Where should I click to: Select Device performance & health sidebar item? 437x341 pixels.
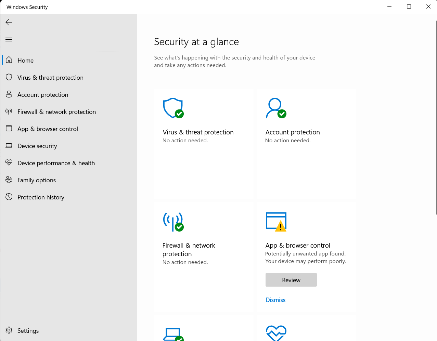pos(69,163)
